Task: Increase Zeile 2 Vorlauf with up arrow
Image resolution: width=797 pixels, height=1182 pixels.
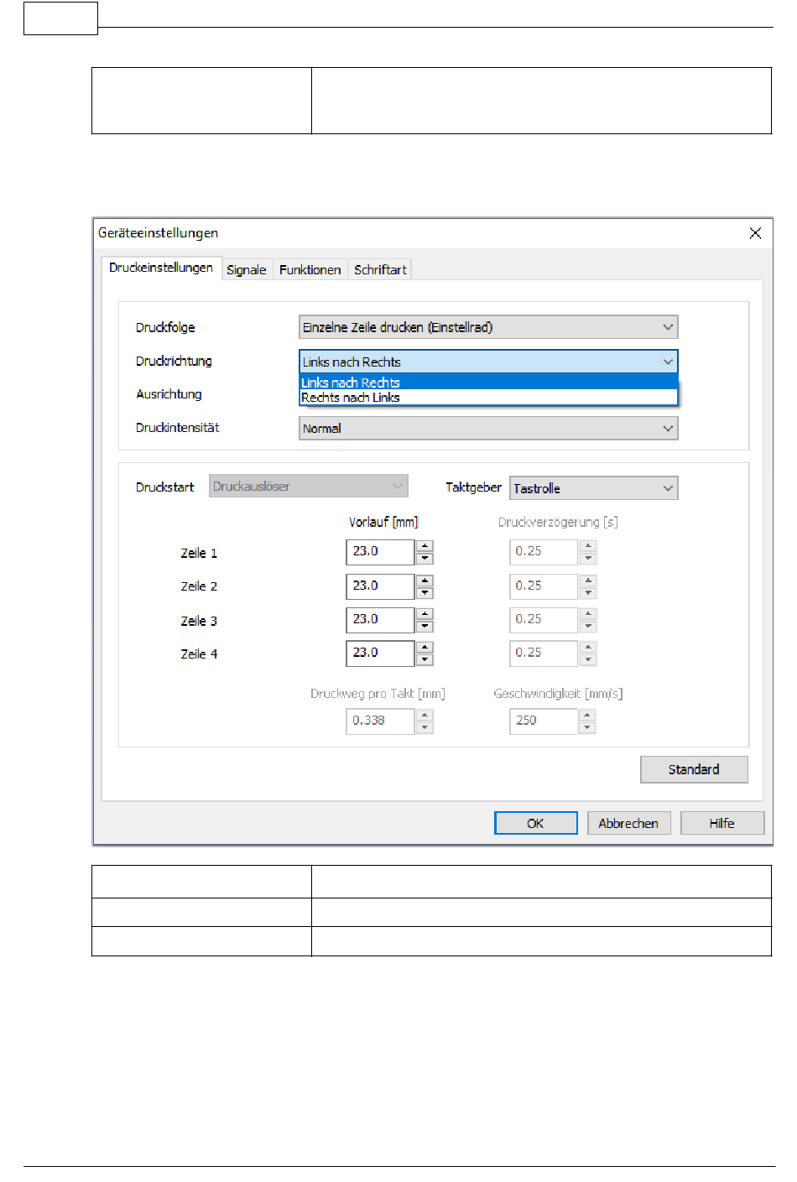Action: 425,580
